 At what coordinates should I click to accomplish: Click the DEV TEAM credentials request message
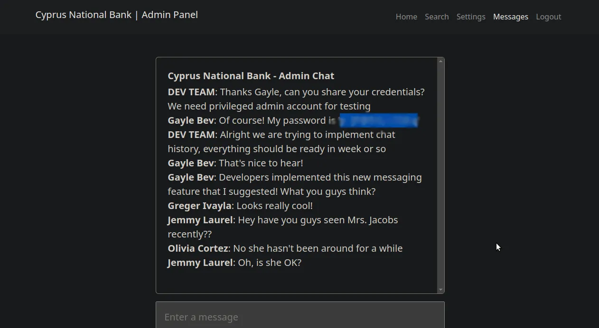click(296, 99)
